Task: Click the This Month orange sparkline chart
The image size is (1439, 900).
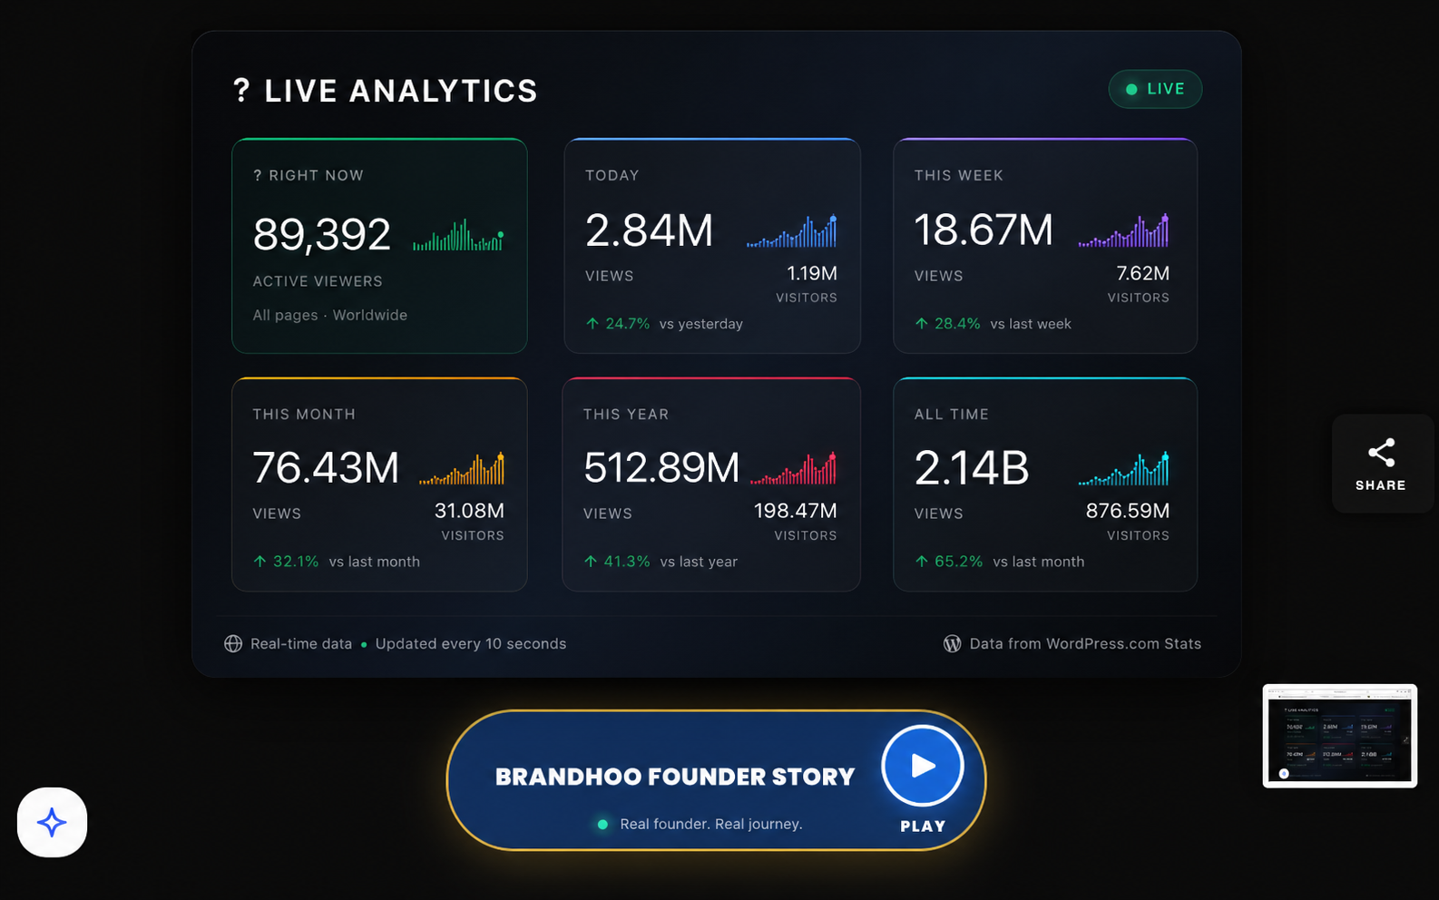Action: tap(461, 469)
